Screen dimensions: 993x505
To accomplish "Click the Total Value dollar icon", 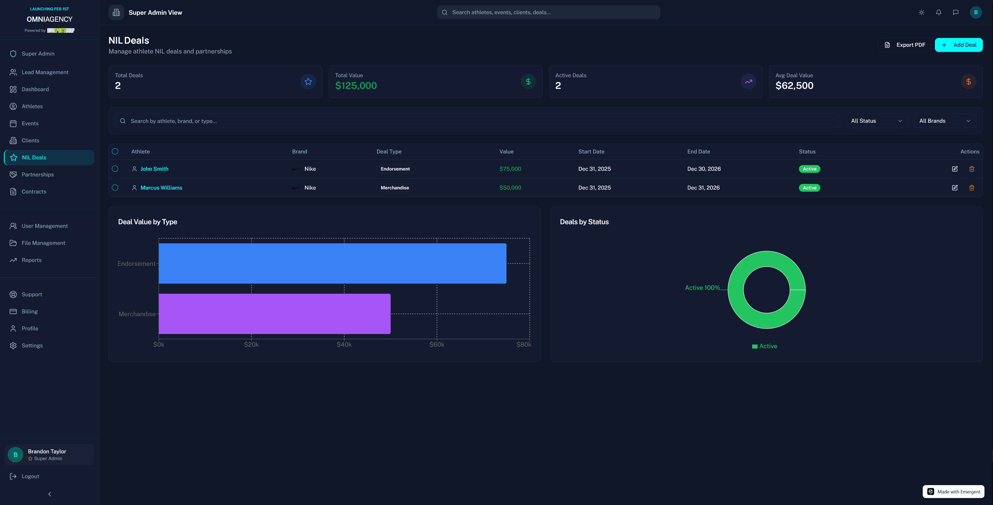I will click(x=528, y=82).
